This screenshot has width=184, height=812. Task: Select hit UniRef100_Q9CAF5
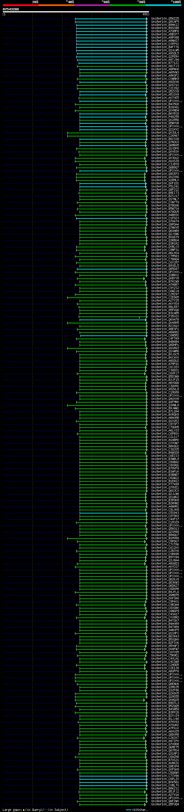165,22
